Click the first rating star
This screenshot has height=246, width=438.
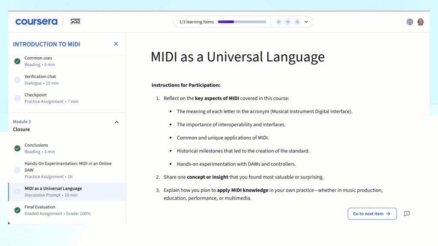[x=279, y=22]
